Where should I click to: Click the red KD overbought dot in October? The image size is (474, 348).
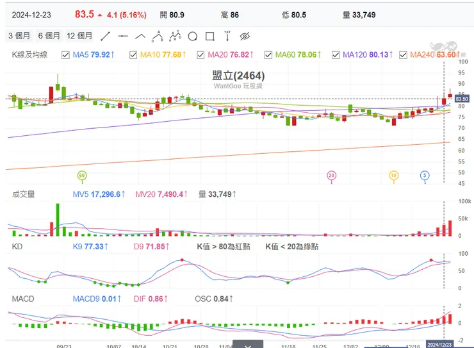pos(182,260)
